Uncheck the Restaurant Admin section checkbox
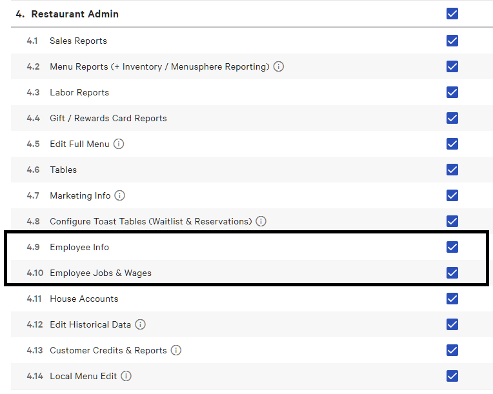 tap(452, 14)
